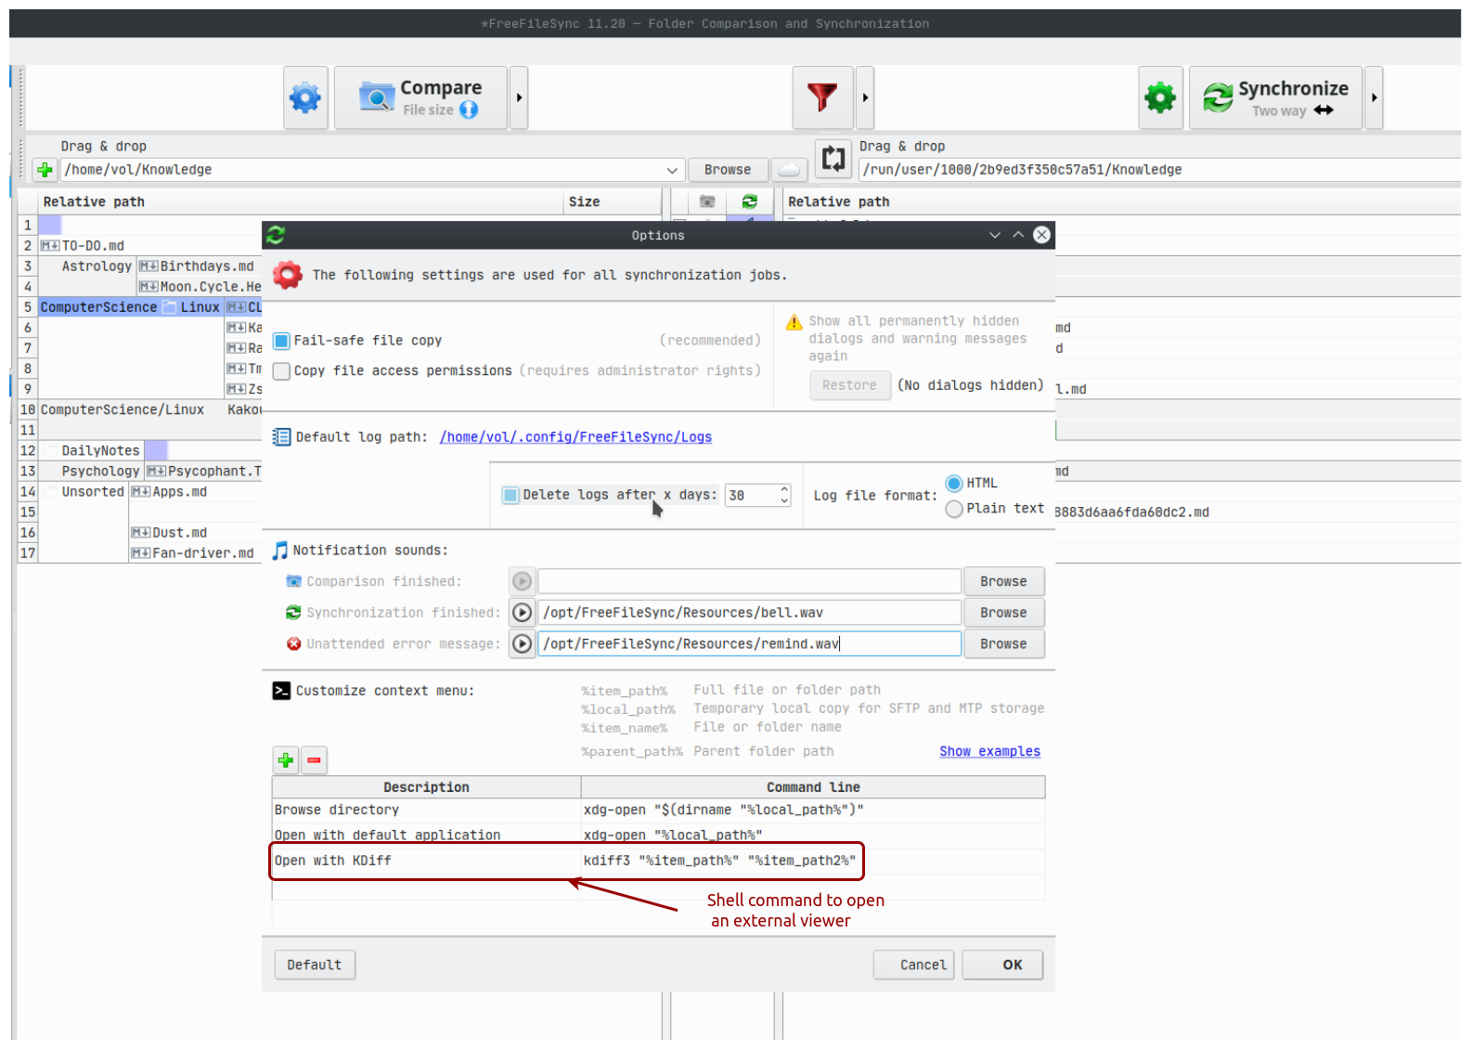Click the category camera column icon
Viewport: 1472px width, 1050px height.
coord(707,201)
